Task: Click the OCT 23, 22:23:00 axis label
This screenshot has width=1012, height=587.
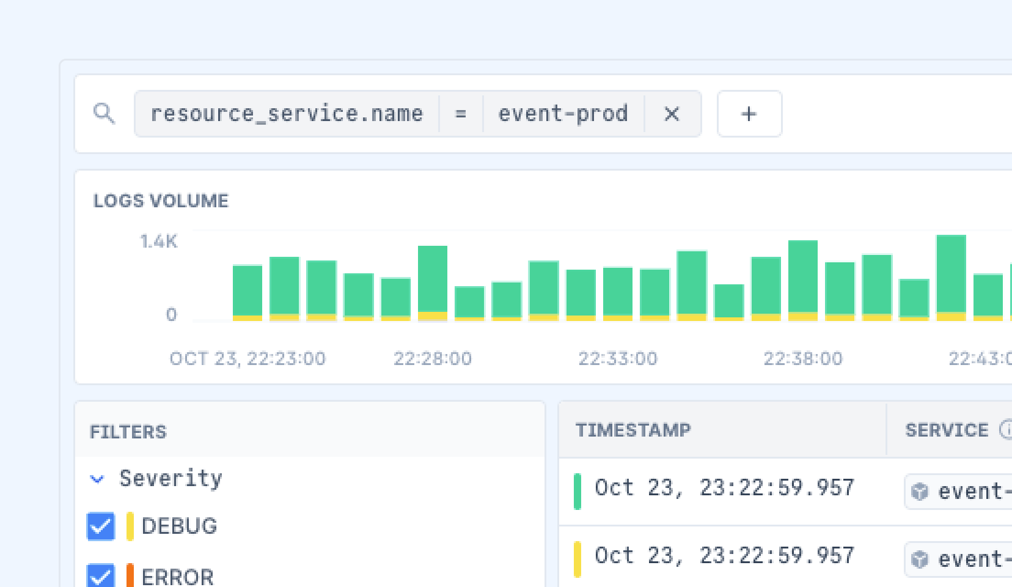Action: click(x=248, y=358)
